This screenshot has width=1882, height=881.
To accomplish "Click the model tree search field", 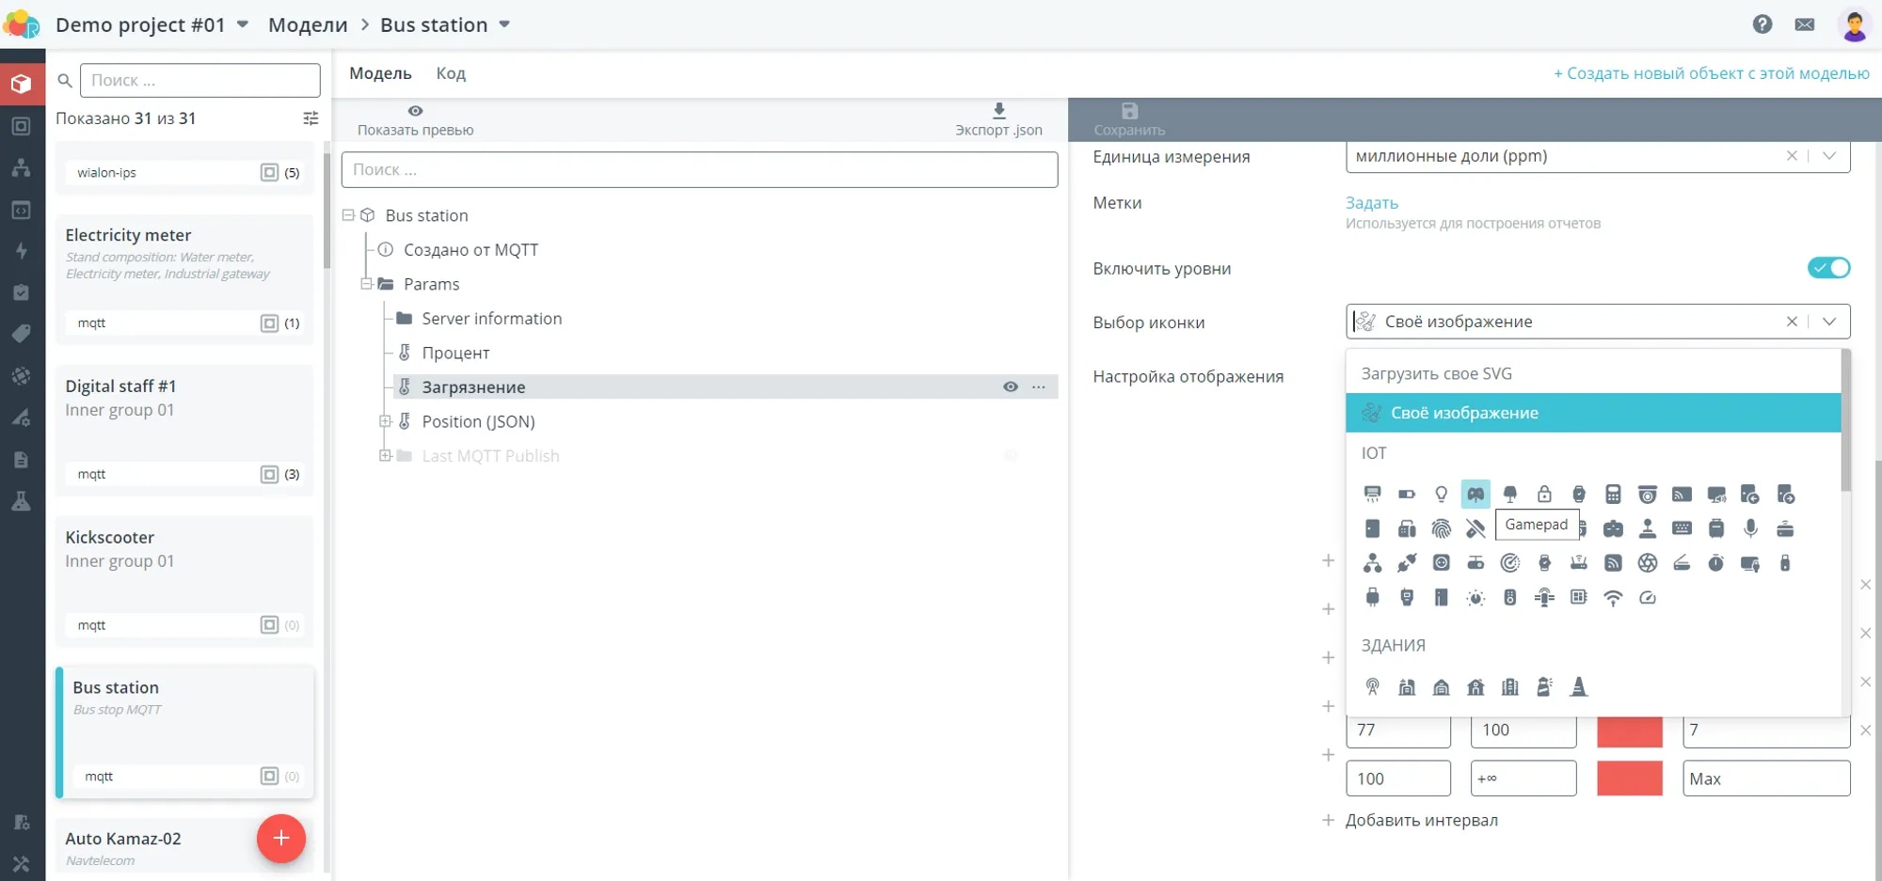I will [699, 170].
